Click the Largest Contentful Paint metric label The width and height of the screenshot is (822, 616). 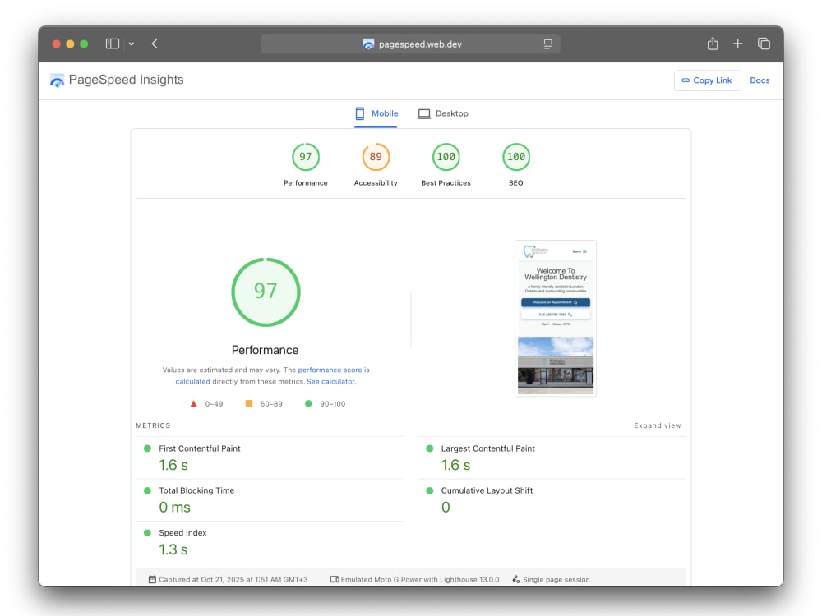tap(488, 449)
